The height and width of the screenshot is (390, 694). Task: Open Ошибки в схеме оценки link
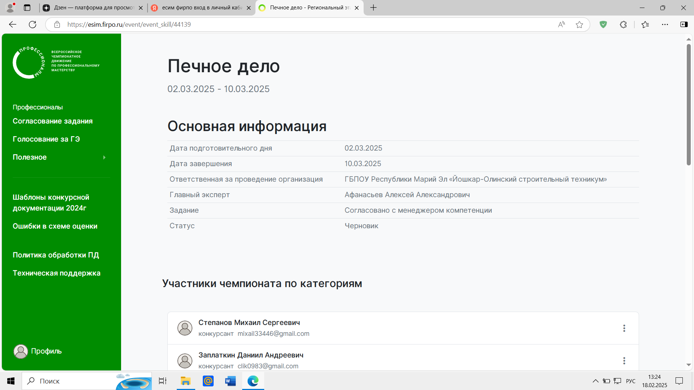coord(55,226)
